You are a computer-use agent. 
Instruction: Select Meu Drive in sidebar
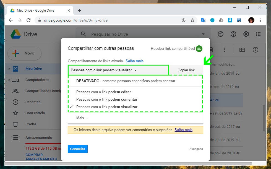coord(33,69)
